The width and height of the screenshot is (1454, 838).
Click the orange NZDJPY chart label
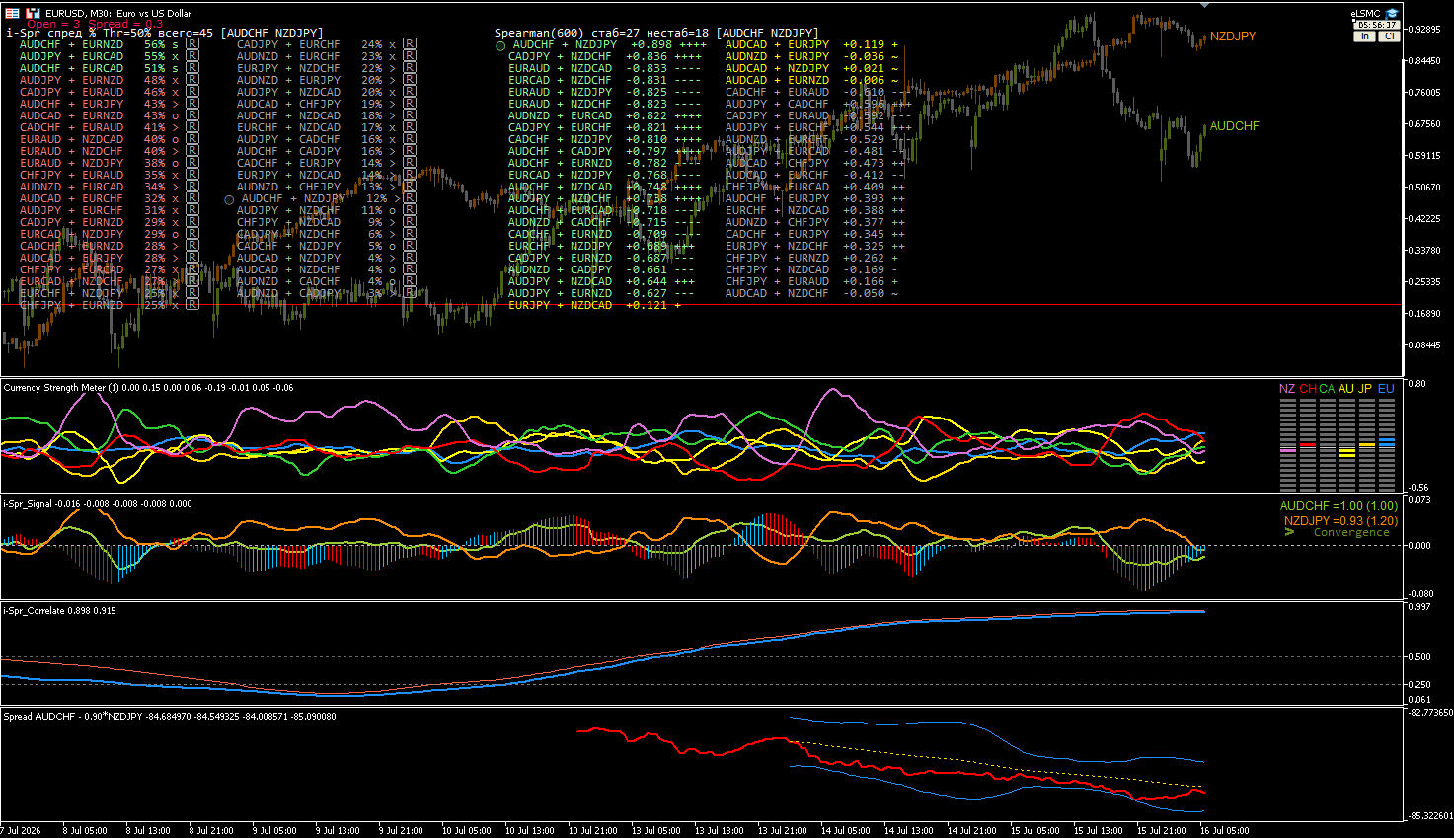[1233, 37]
